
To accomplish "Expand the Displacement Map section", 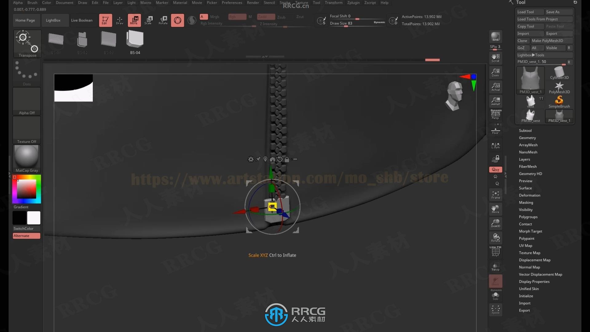I will (534, 260).
